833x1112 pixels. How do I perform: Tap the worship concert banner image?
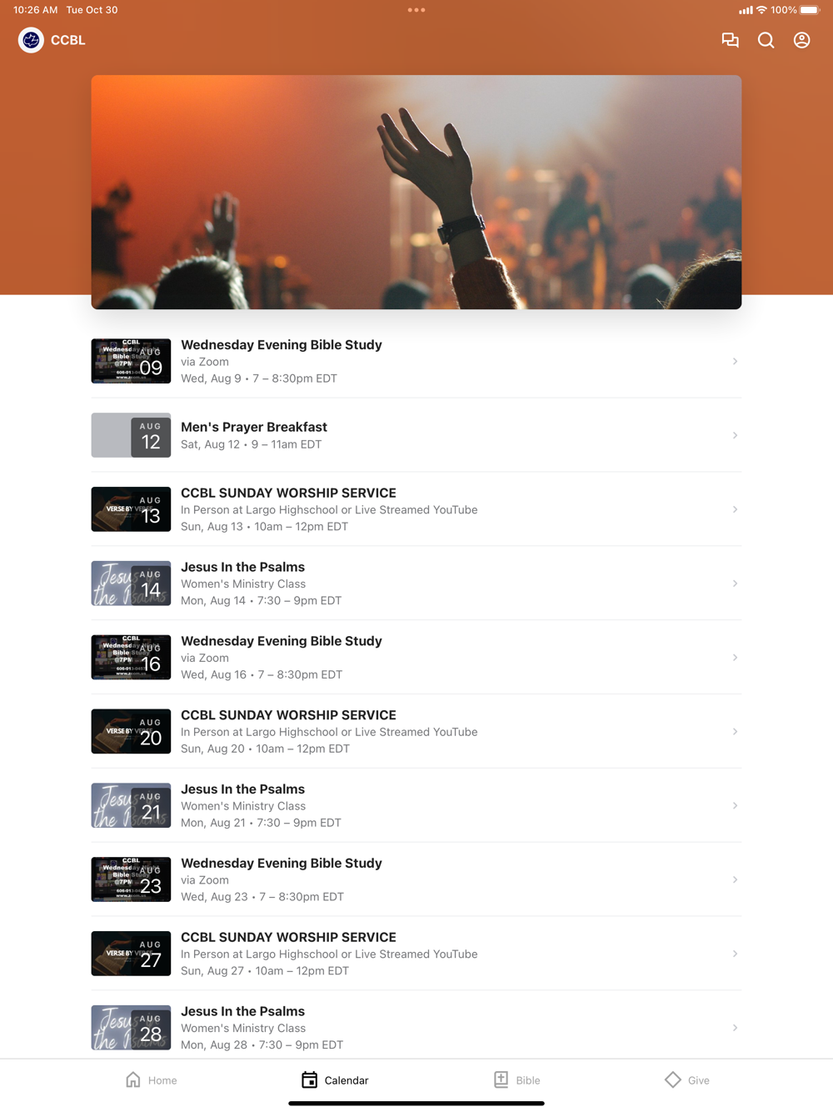(x=416, y=192)
